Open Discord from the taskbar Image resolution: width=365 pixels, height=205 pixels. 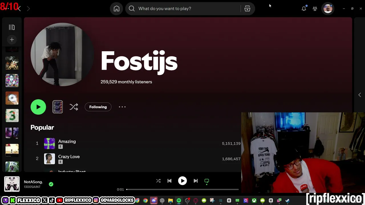point(154,200)
